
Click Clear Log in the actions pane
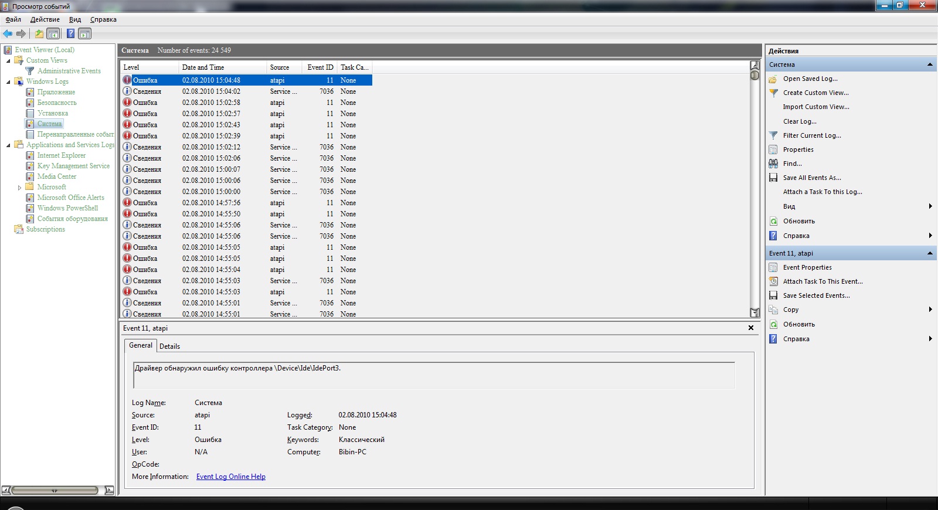coord(800,121)
